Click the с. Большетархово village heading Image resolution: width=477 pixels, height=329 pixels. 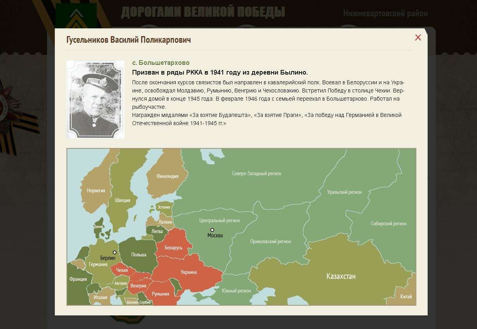click(x=161, y=63)
